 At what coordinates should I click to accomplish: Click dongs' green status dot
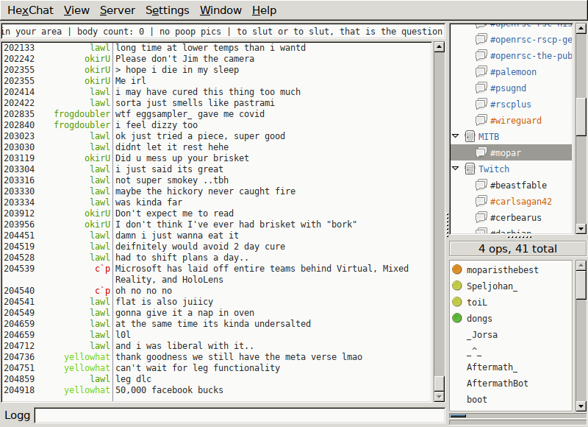point(456,318)
